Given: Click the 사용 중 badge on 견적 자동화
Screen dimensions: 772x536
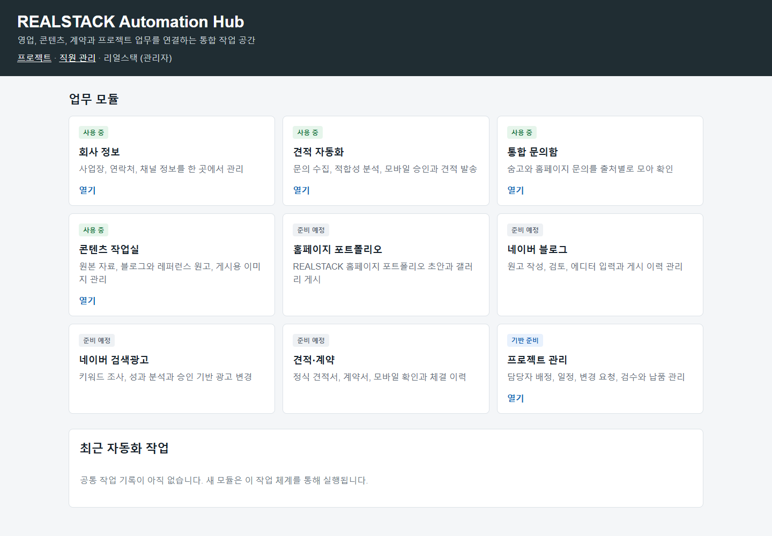Looking at the screenshot, I should [x=308, y=132].
